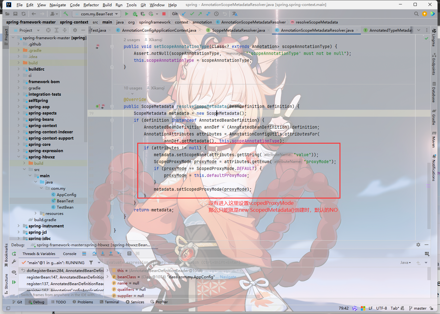Click Git Push arrow icon
This screenshot has width=440, height=314.
200,14
